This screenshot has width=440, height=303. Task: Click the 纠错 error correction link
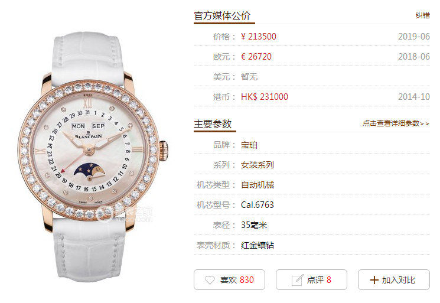[x=423, y=15]
